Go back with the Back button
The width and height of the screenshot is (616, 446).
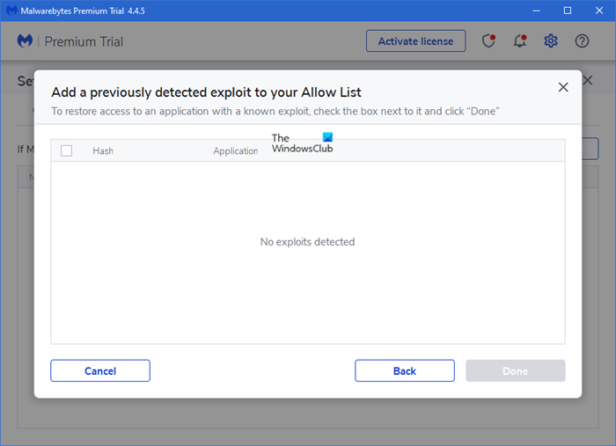[x=405, y=370]
